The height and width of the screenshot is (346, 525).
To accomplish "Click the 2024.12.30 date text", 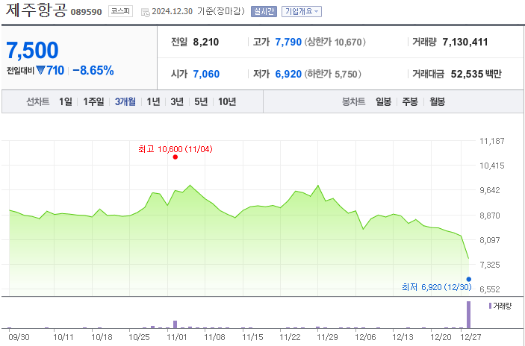I will (172, 11).
